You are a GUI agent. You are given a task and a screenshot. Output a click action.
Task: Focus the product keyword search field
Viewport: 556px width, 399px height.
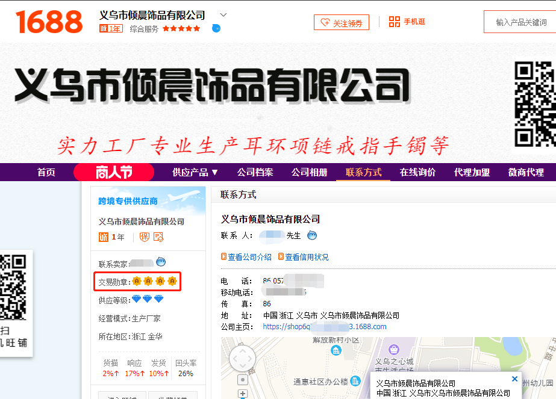[520, 22]
